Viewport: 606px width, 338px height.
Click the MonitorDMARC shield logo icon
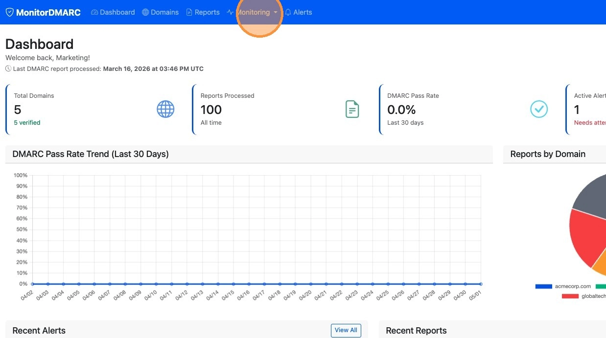(9, 12)
